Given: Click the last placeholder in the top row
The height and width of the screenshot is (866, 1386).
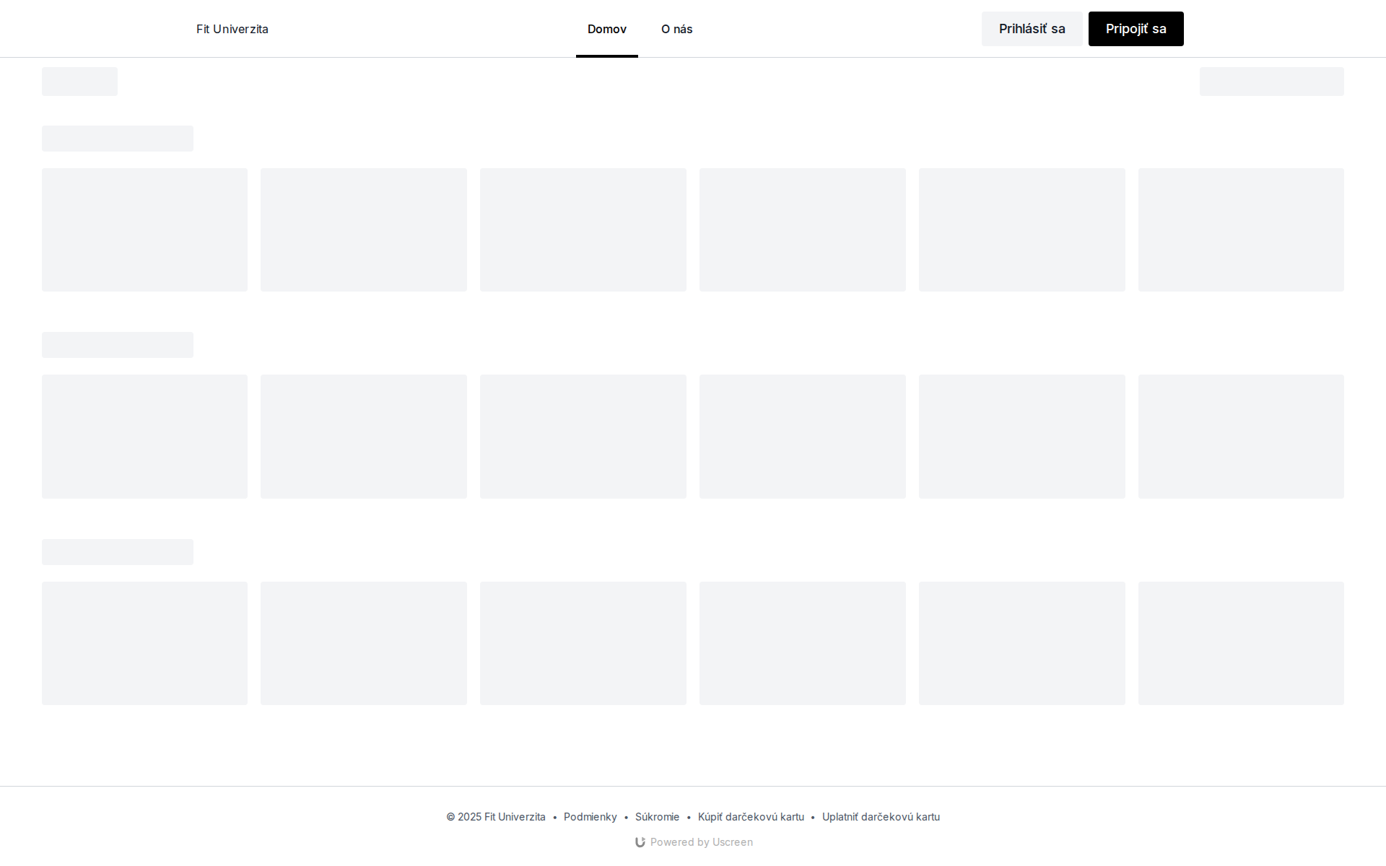Looking at the screenshot, I should 1241,229.
